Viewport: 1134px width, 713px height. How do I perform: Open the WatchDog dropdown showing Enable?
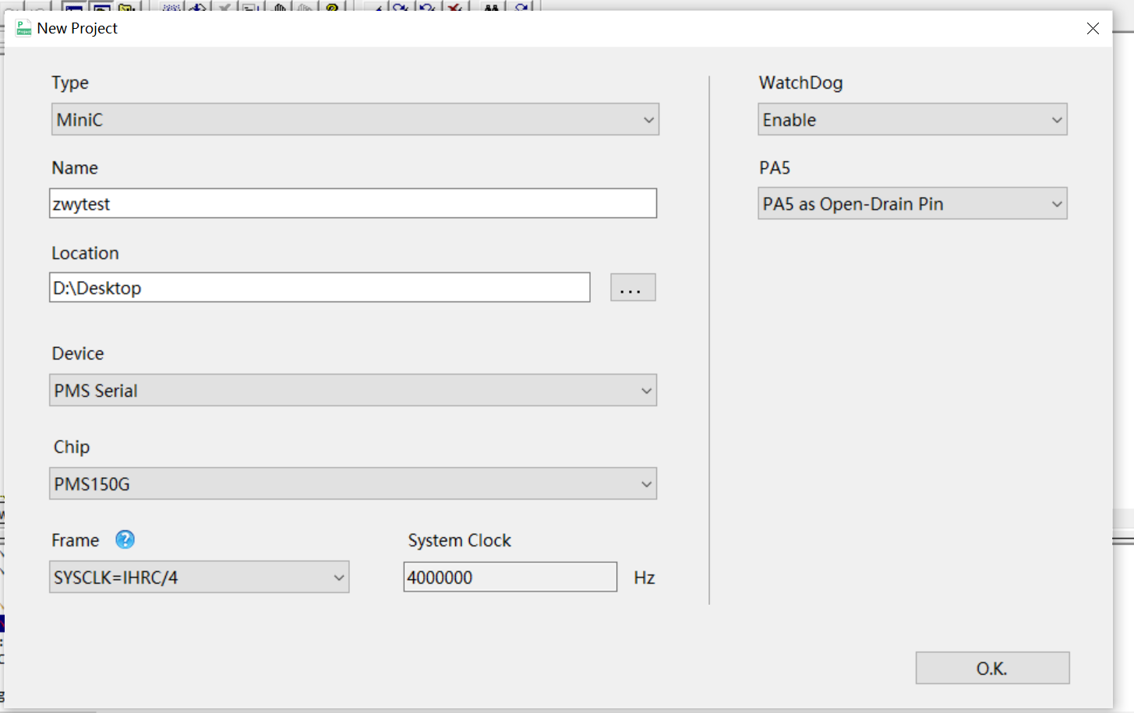(x=913, y=119)
